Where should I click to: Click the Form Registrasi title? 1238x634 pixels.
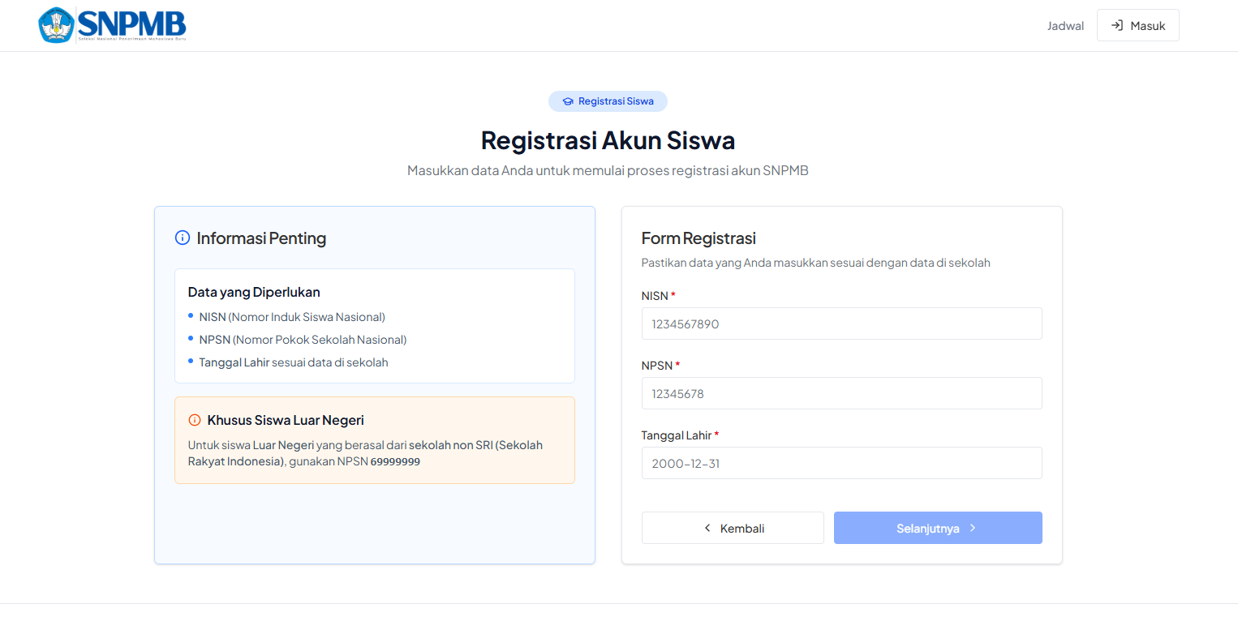coord(699,238)
